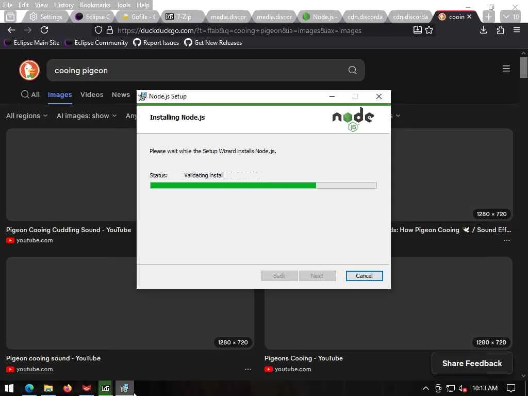Screen dimensions: 528x396
Task: Switch to the Settings browser tab
Action: [46, 17]
